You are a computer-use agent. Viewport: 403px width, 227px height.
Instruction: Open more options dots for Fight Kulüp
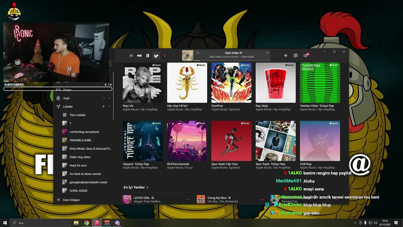246,53
